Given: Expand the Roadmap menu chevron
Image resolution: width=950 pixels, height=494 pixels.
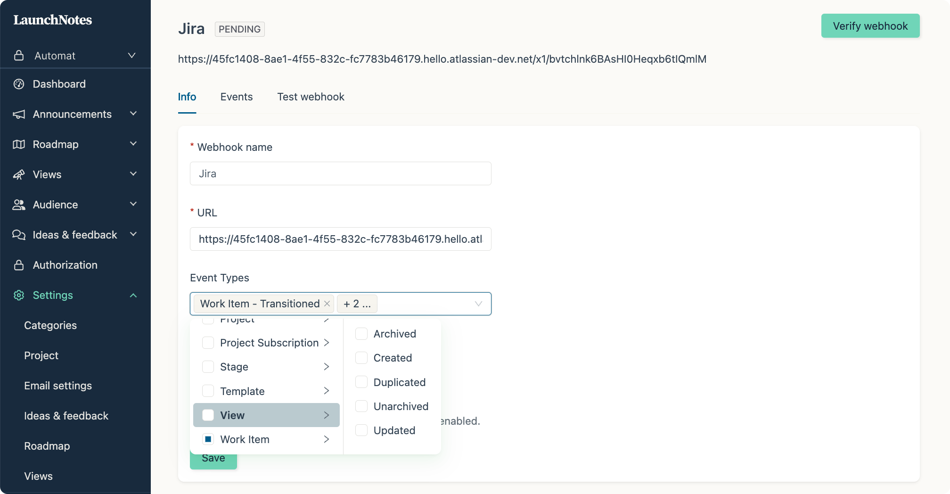Looking at the screenshot, I should click(133, 144).
